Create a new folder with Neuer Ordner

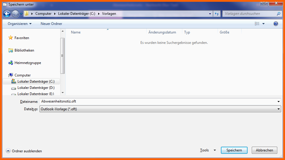[51, 24]
